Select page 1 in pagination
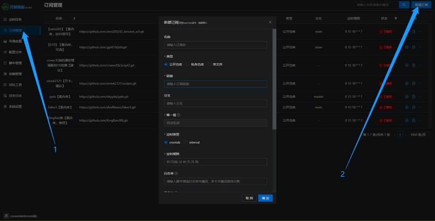 tap(400, 135)
